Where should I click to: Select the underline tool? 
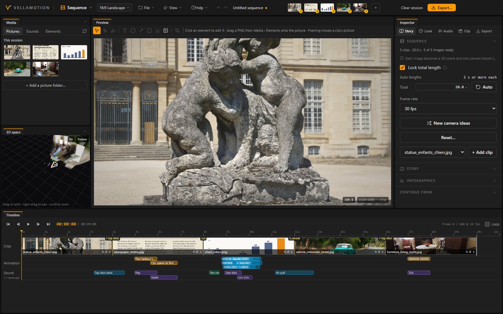tap(157, 31)
